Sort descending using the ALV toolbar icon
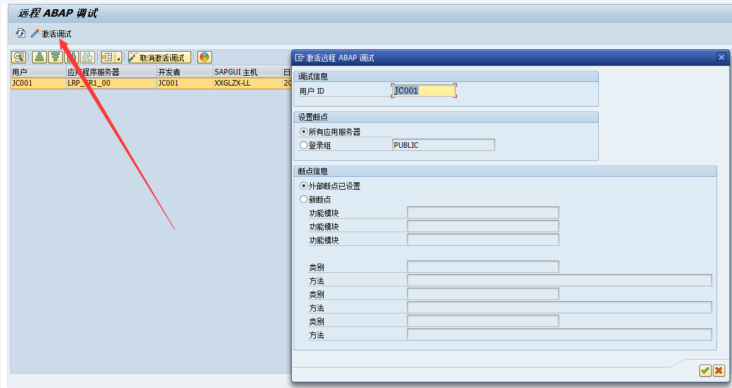This screenshot has height=388, width=732. click(x=56, y=57)
